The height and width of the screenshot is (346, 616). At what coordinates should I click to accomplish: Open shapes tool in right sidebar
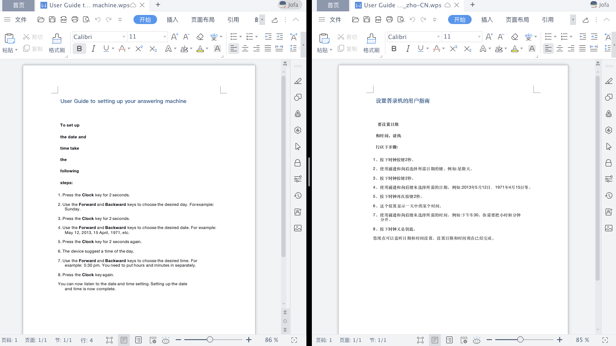pyautogui.click(x=609, y=97)
